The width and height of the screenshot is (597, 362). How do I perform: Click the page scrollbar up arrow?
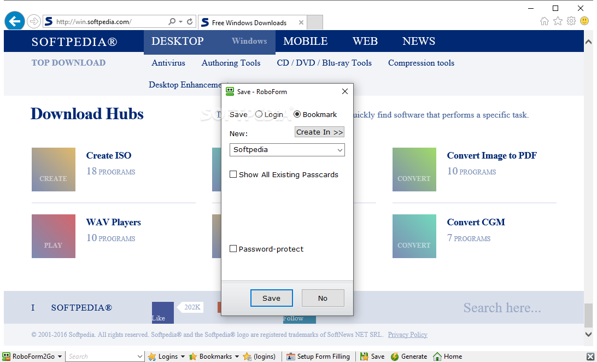tap(589, 42)
